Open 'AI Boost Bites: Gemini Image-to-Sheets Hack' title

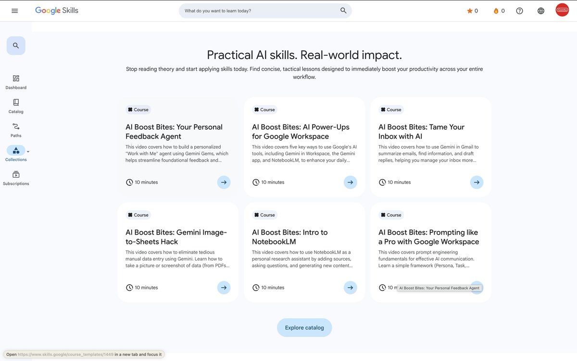[176, 237]
